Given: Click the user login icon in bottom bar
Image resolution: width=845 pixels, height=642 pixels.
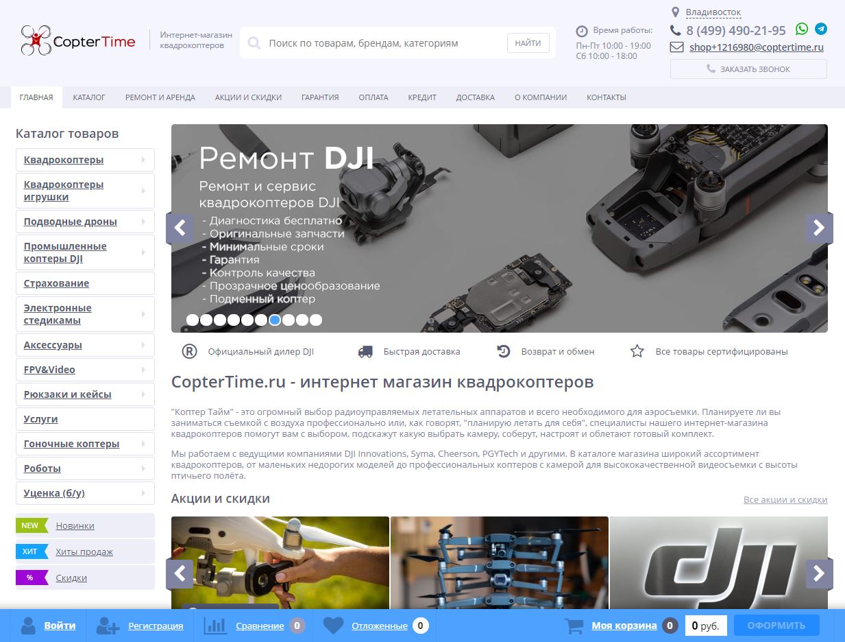Looking at the screenshot, I should pos(28,626).
